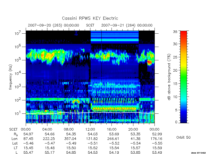This screenshot has width=206, height=154.
Task: Click the SCET time tick '12:00'
Action: click(x=90, y=130)
